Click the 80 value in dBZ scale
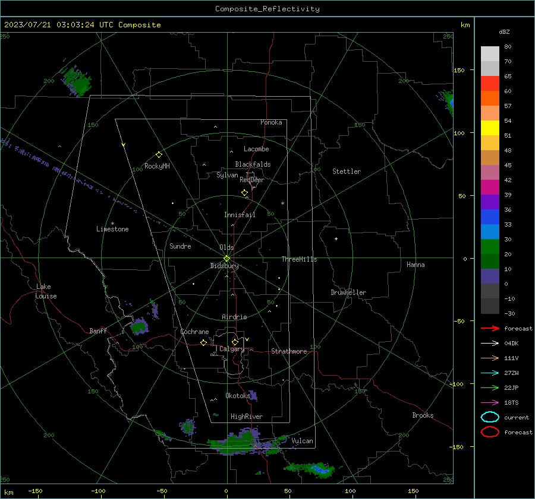 click(x=508, y=46)
